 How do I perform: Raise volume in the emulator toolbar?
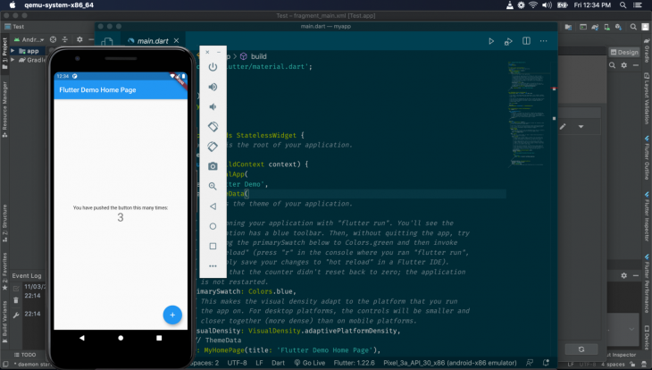tap(213, 87)
